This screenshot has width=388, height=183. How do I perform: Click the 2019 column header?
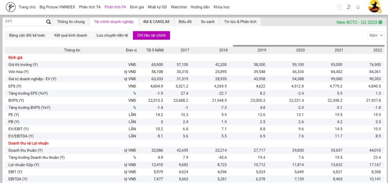pyautogui.click(x=262, y=50)
